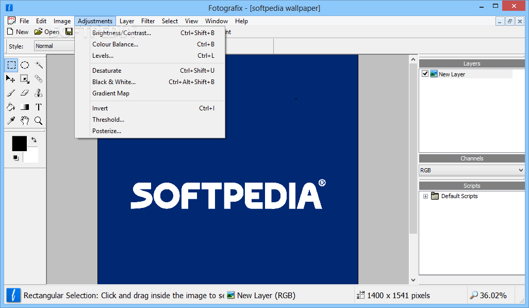Select the Eraser tool
The width and height of the screenshot is (529, 308).
click(x=25, y=93)
